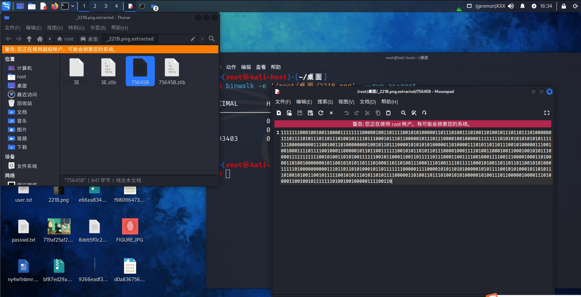This screenshot has height=297, width=581.
Task: Click the Go to line icon in Mousepad
Action: (425, 113)
